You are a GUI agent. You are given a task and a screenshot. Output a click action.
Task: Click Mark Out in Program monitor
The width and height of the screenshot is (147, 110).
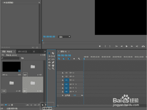[110, 46]
